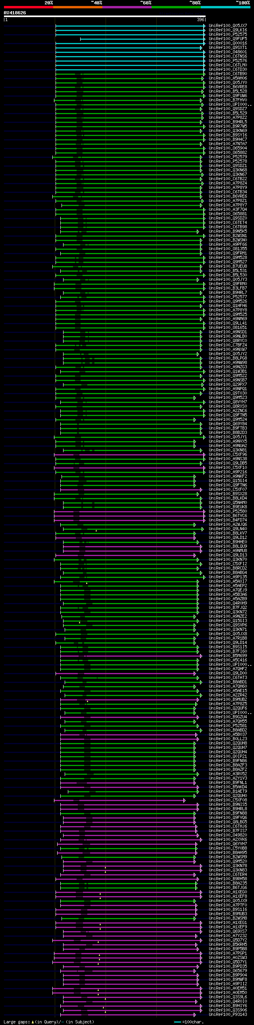The width and height of the screenshot is (254, 1025).
Task: Select hit label UniRef100_B9SX28
Action: point(228,494)
